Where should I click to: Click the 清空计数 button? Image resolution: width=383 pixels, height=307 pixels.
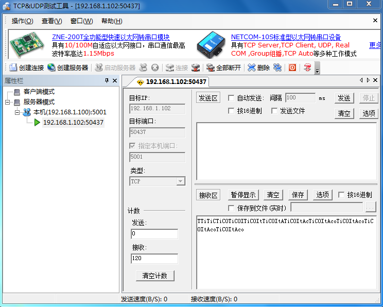(155, 276)
